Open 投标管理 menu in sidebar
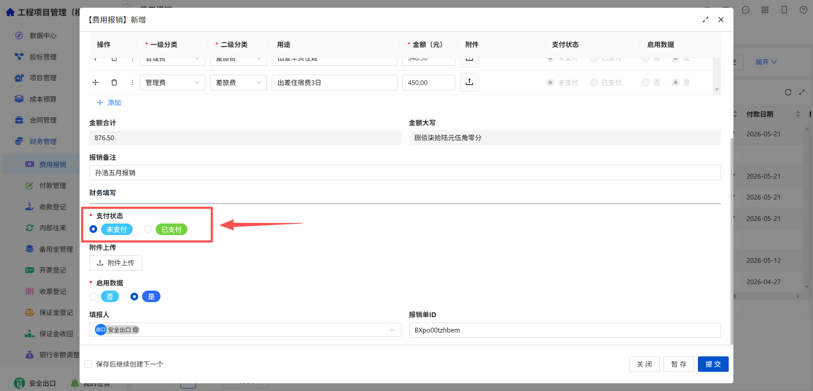 pos(43,57)
